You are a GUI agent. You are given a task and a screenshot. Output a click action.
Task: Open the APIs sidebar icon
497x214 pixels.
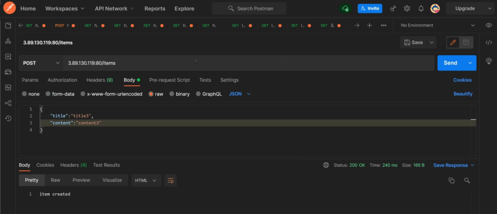pyautogui.click(x=8, y=41)
